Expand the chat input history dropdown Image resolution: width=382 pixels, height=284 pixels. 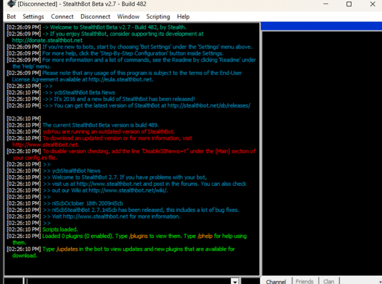click(235, 281)
